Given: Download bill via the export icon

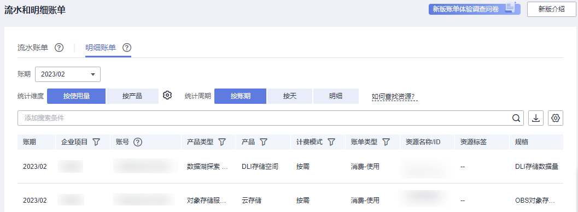Looking at the screenshot, I should click(536, 118).
